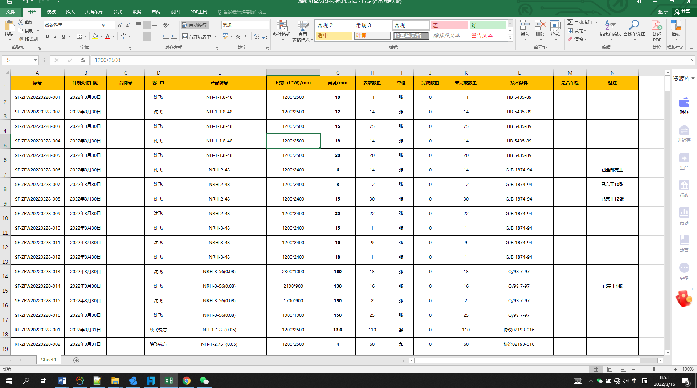The width and height of the screenshot is (697, 388).
Task: Click Fill (填充) button
Action: pyautogui.click(x=577, y=31)
